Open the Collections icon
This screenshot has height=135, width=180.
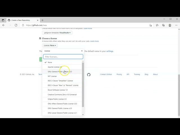pyautogui.click(x=163, y=25)
